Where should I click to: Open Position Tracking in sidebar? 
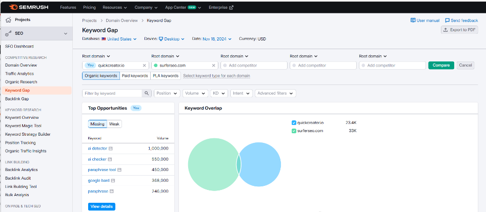pyautogui.click(x=21, y=143)
